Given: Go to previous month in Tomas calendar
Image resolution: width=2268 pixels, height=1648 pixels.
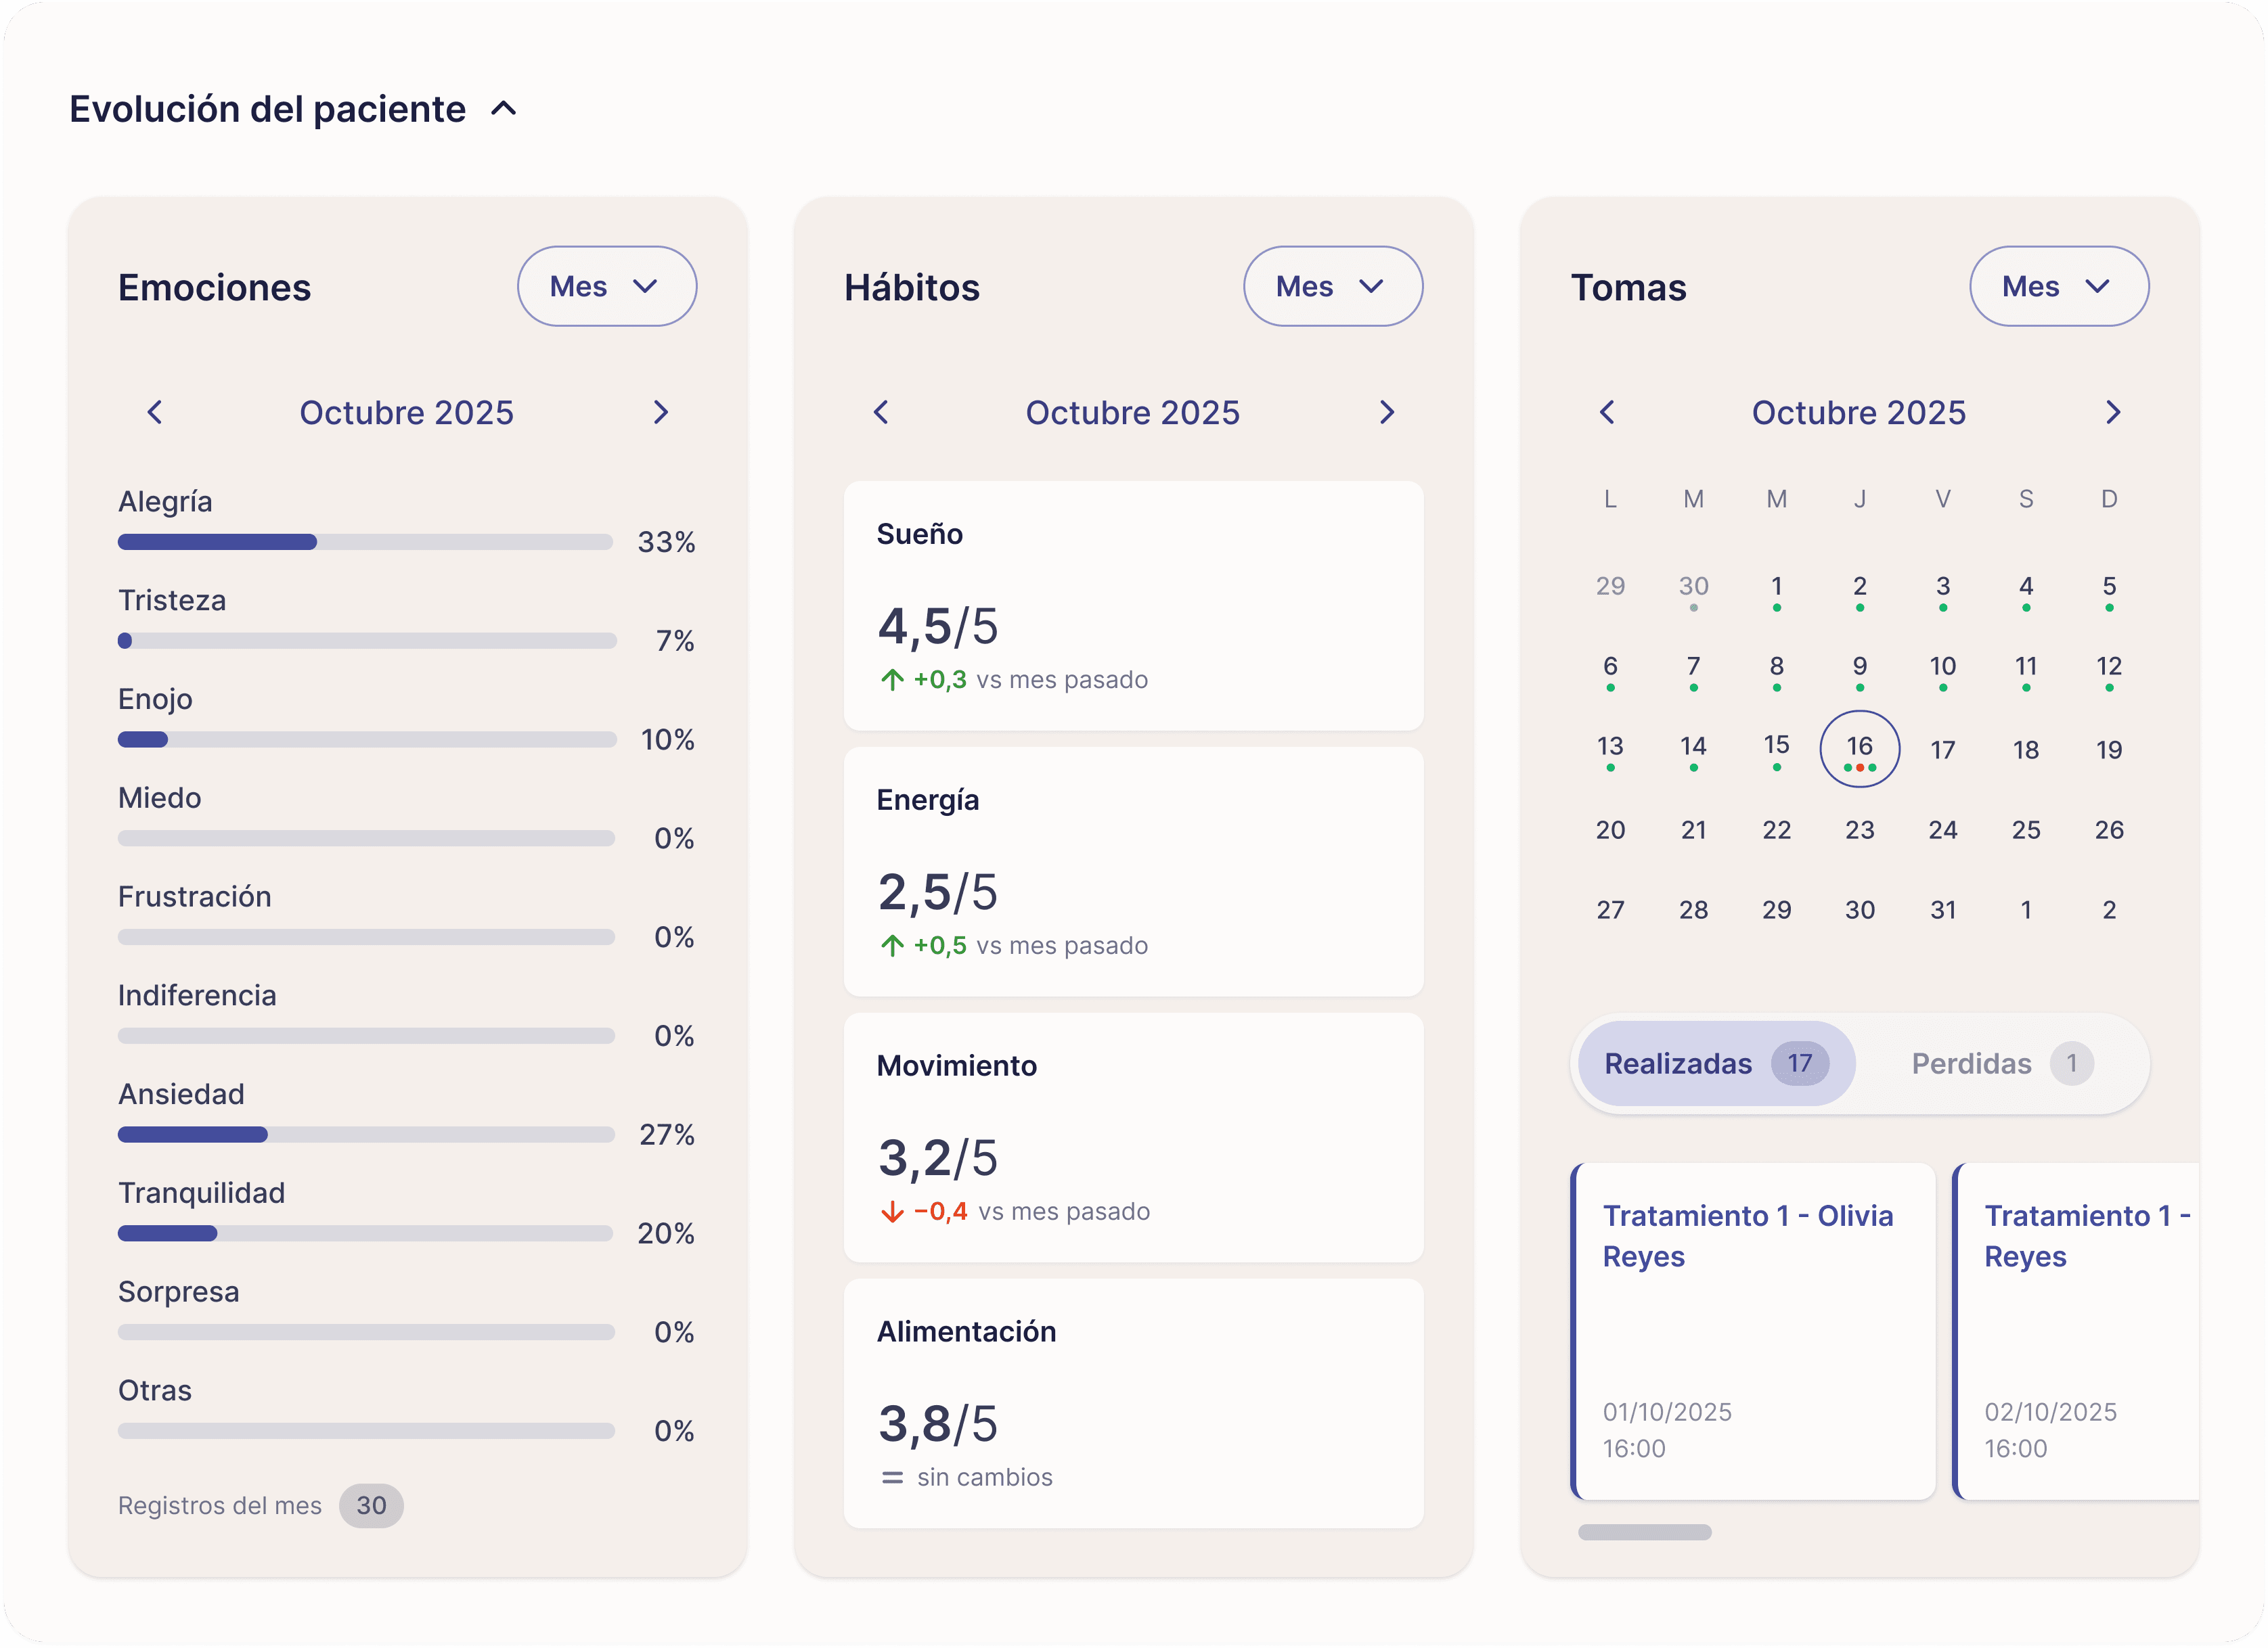Looking at the screenshot, I should (x=1607, y=412).
